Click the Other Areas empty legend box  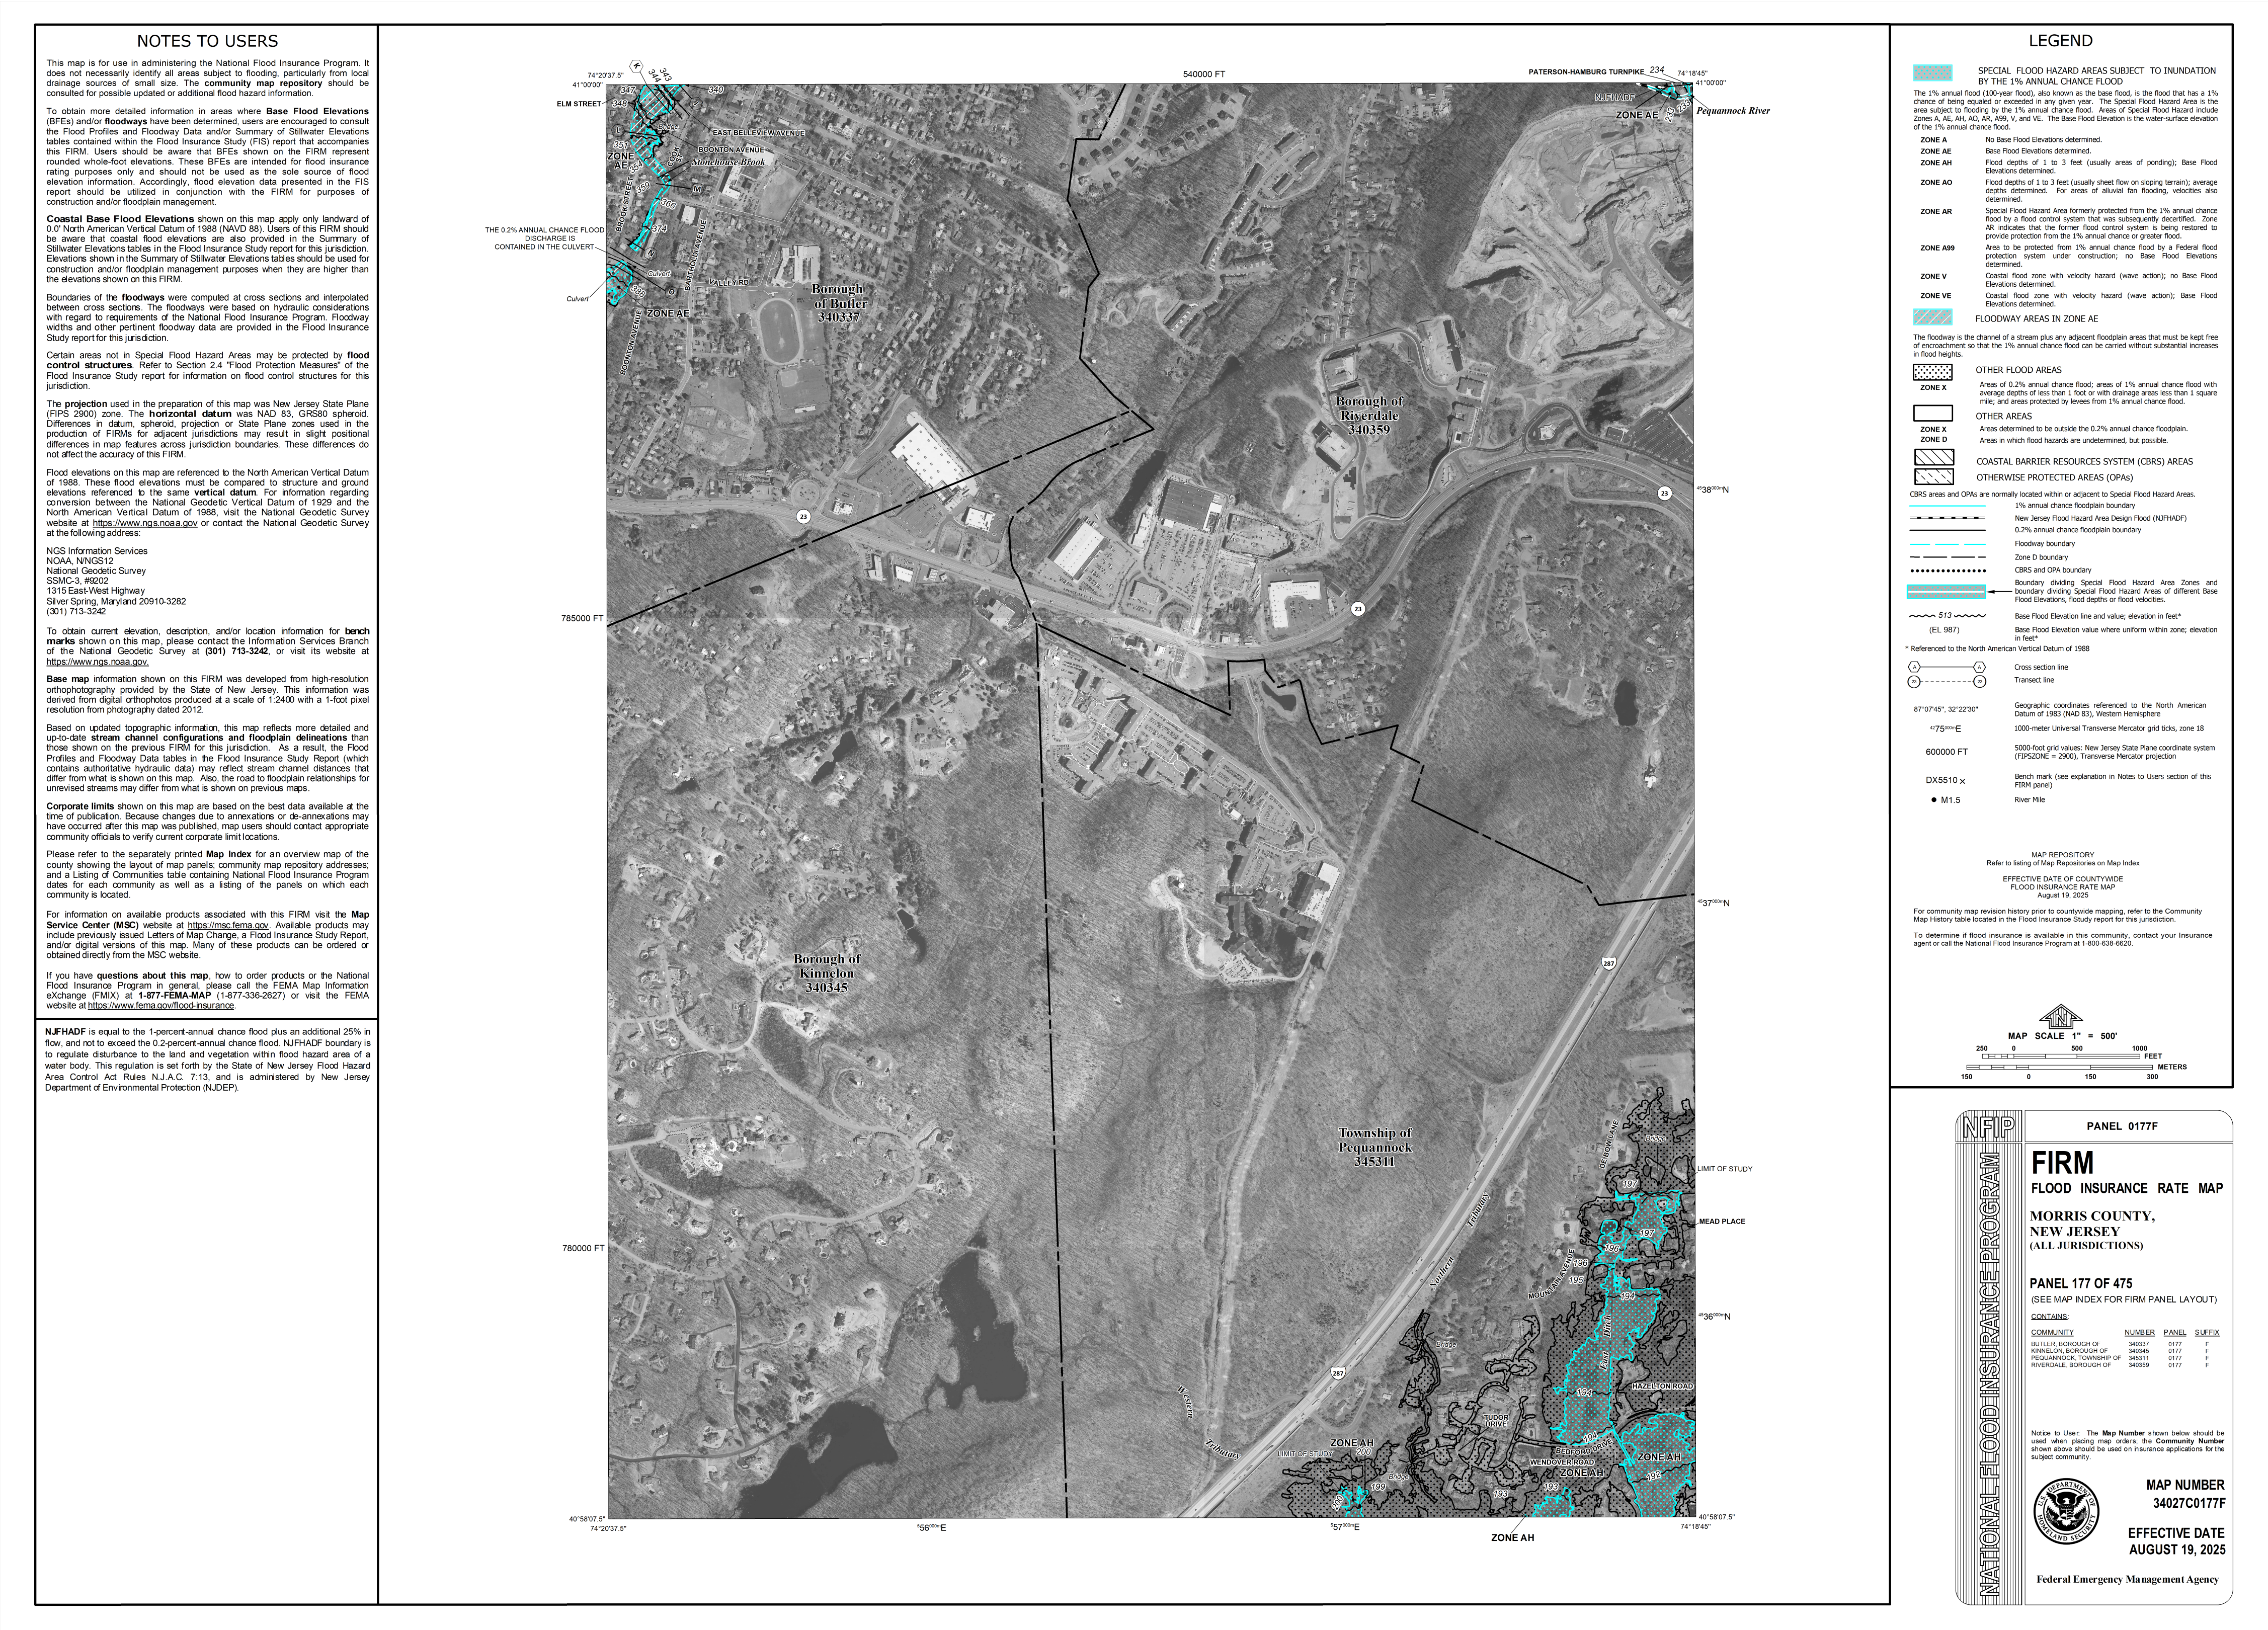point(1932,413)
